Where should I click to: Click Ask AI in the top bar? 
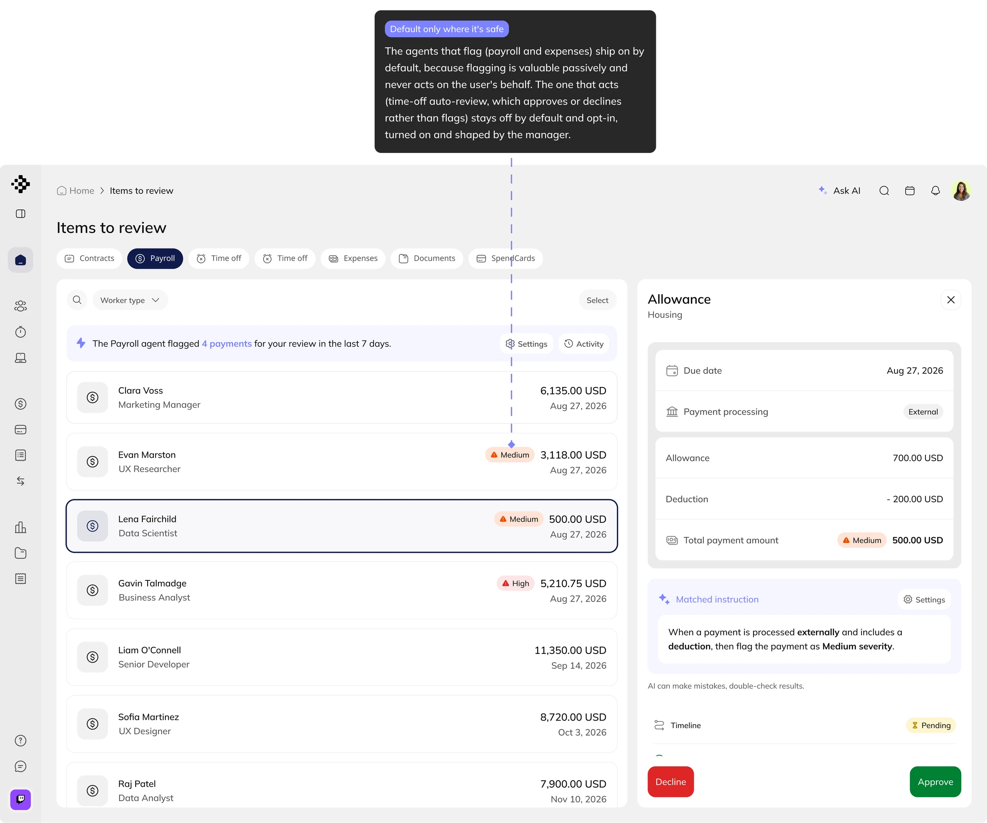pyautogui.click(x=839, y=191)
